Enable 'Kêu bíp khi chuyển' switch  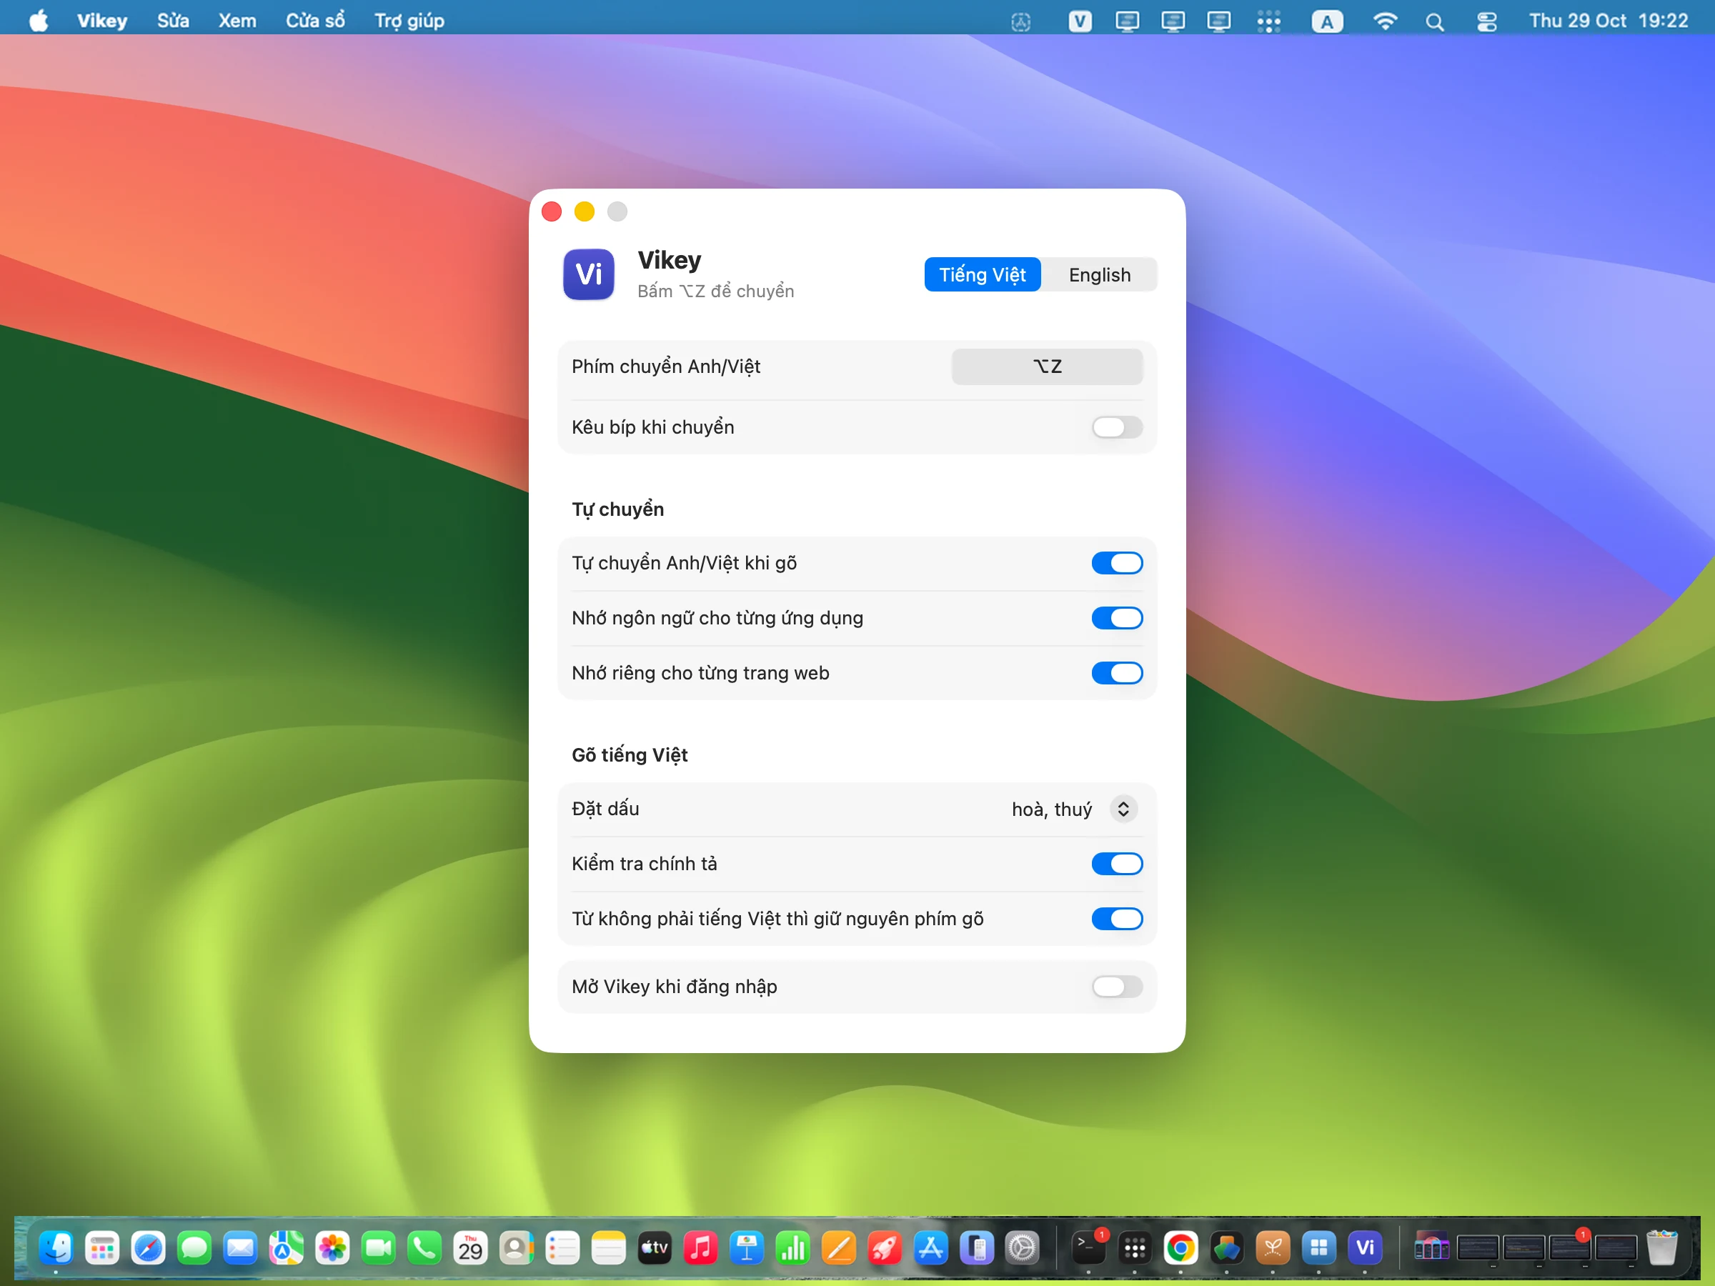click(1116, 427)
